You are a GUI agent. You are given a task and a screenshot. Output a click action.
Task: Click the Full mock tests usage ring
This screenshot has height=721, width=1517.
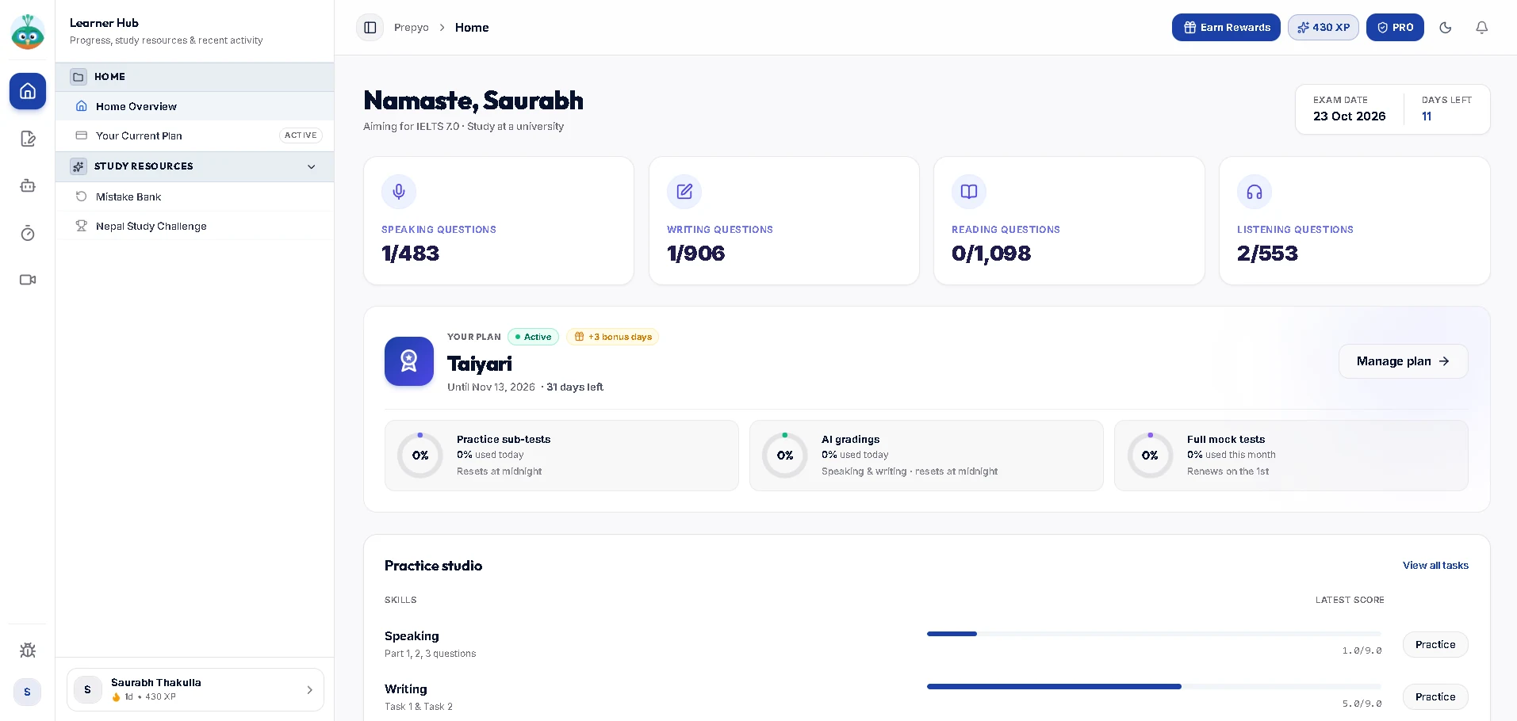(1150, 456)
